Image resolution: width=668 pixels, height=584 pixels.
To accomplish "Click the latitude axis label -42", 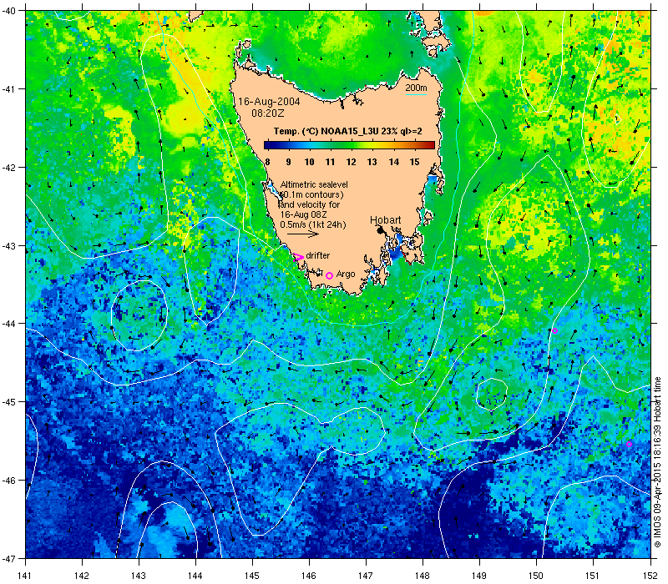I will (8, 167).
